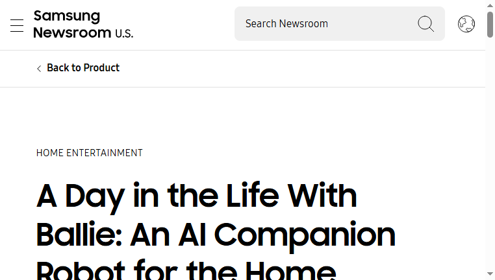The image size is (495, 280).
Task: Click the magnifying glass search icon
Action: point(426,24)
